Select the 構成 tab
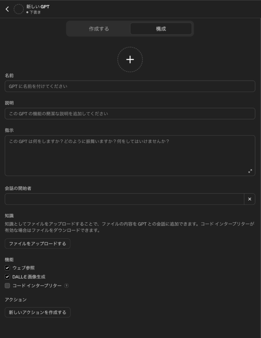This screenshot has height=338, width=261. click(x=161, y=29)
